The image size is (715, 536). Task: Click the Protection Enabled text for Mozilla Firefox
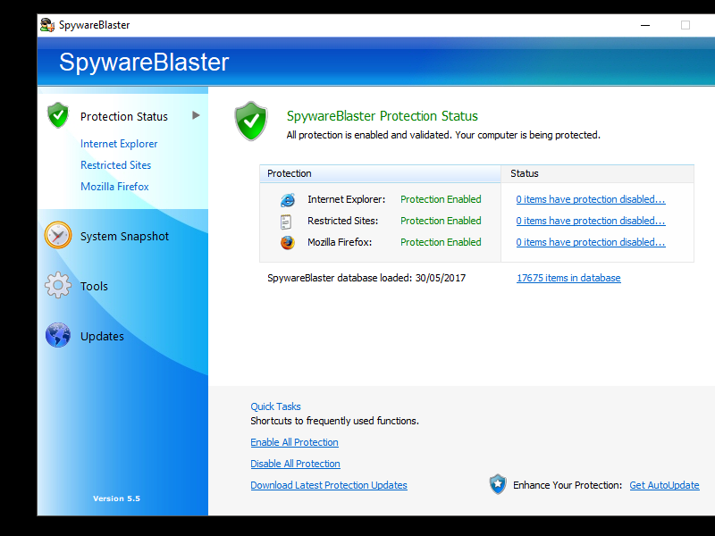tap(441, 242)
